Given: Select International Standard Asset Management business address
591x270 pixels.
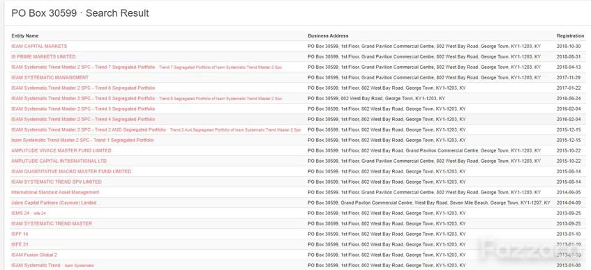Looking at the screenshot, I should click(424, 192).
